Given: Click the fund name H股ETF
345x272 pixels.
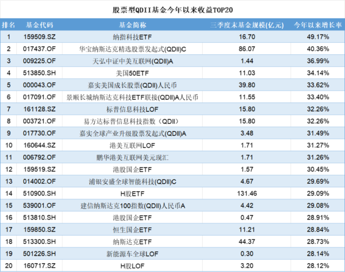Looking at the screenshot, I should click(x=133, y=194).
